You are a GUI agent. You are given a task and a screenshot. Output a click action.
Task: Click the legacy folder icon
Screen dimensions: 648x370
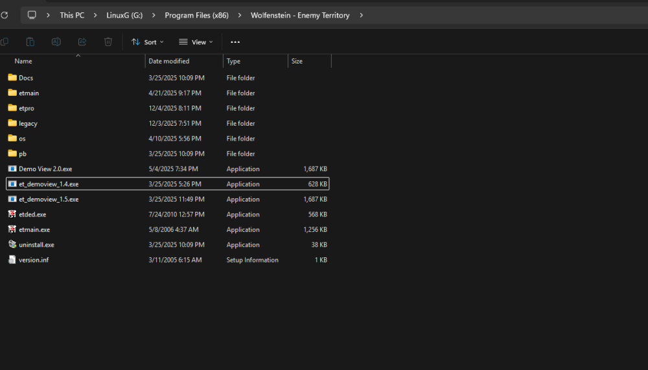tap(12, 123)
